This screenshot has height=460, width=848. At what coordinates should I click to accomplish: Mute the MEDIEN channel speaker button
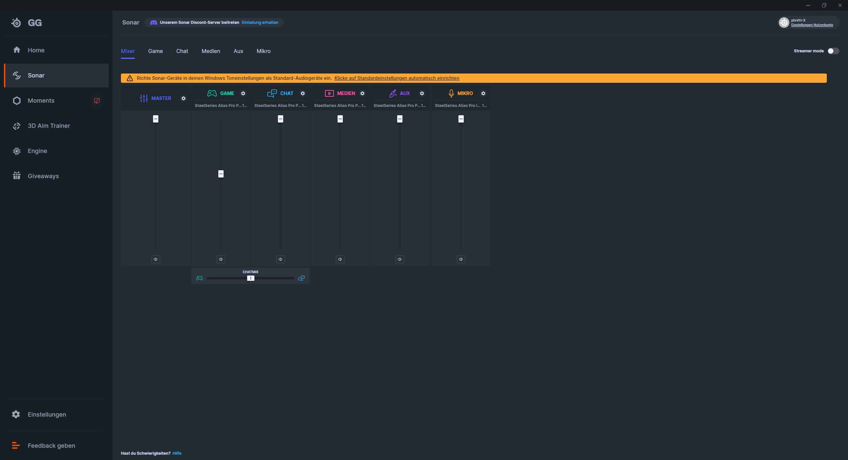(340, 259)
